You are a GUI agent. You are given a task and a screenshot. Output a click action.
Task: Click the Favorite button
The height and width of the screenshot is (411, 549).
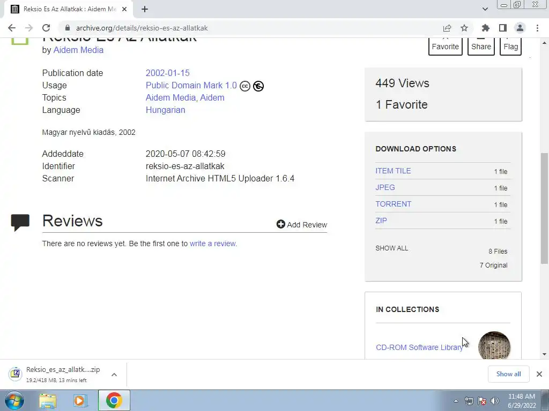[x=446, y=47]
